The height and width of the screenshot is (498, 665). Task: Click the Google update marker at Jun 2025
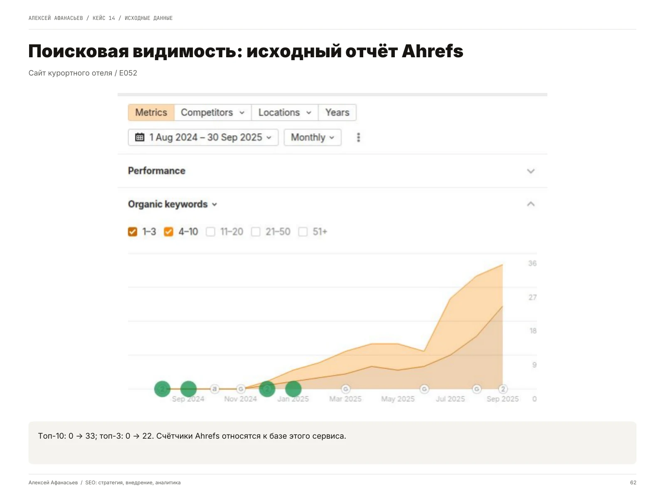[x=424, y=389]
